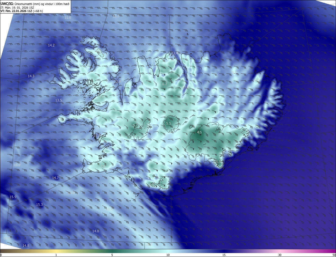Click the colour scale label 30

coord(280,255)
